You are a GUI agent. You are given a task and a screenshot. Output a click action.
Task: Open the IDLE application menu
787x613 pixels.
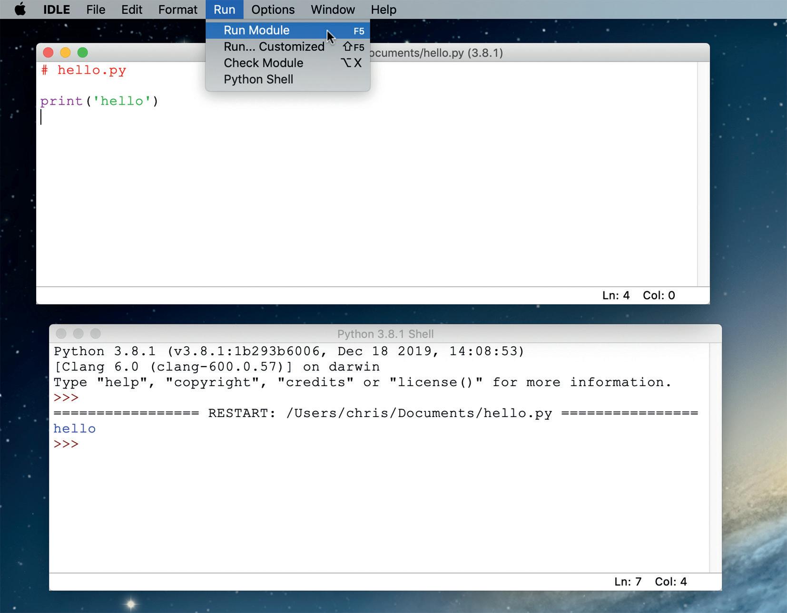[x=57, y=10]
